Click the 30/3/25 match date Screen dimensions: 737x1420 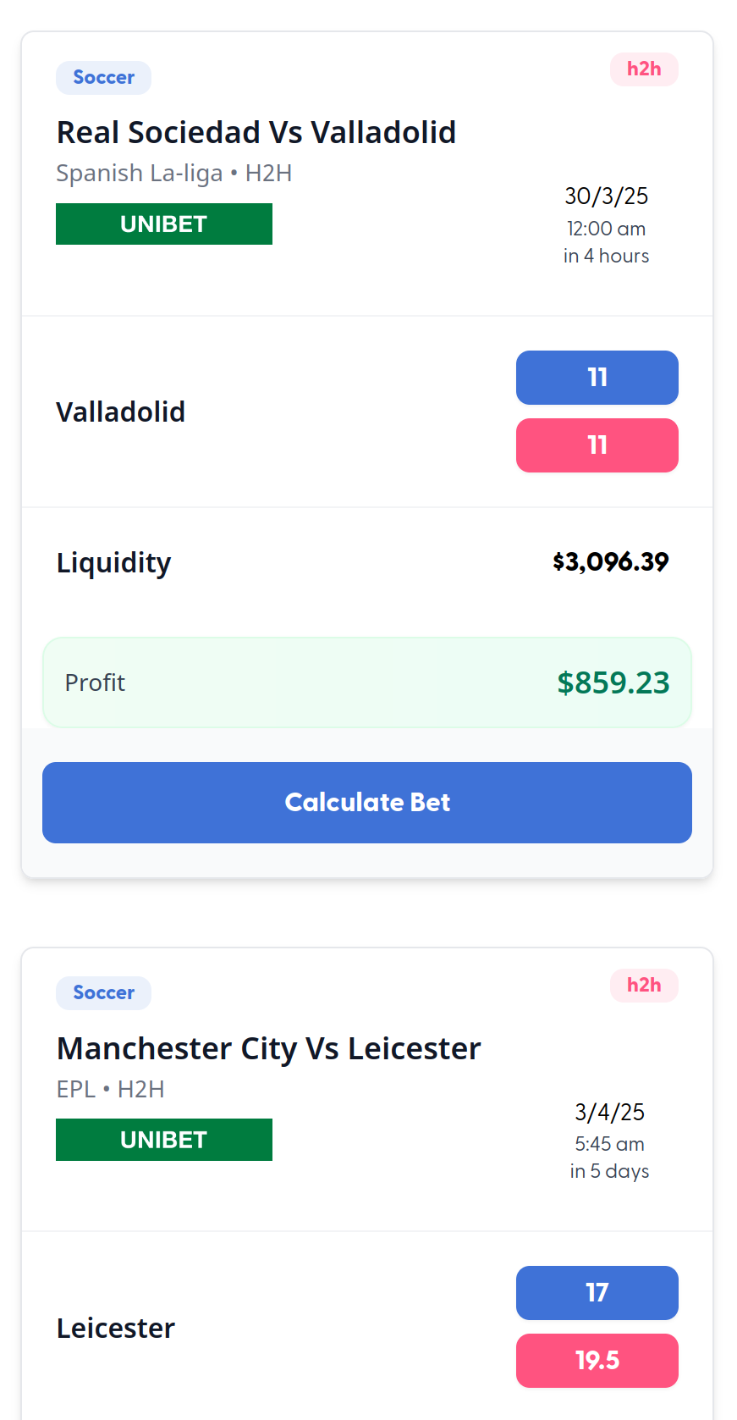[606, 196]
